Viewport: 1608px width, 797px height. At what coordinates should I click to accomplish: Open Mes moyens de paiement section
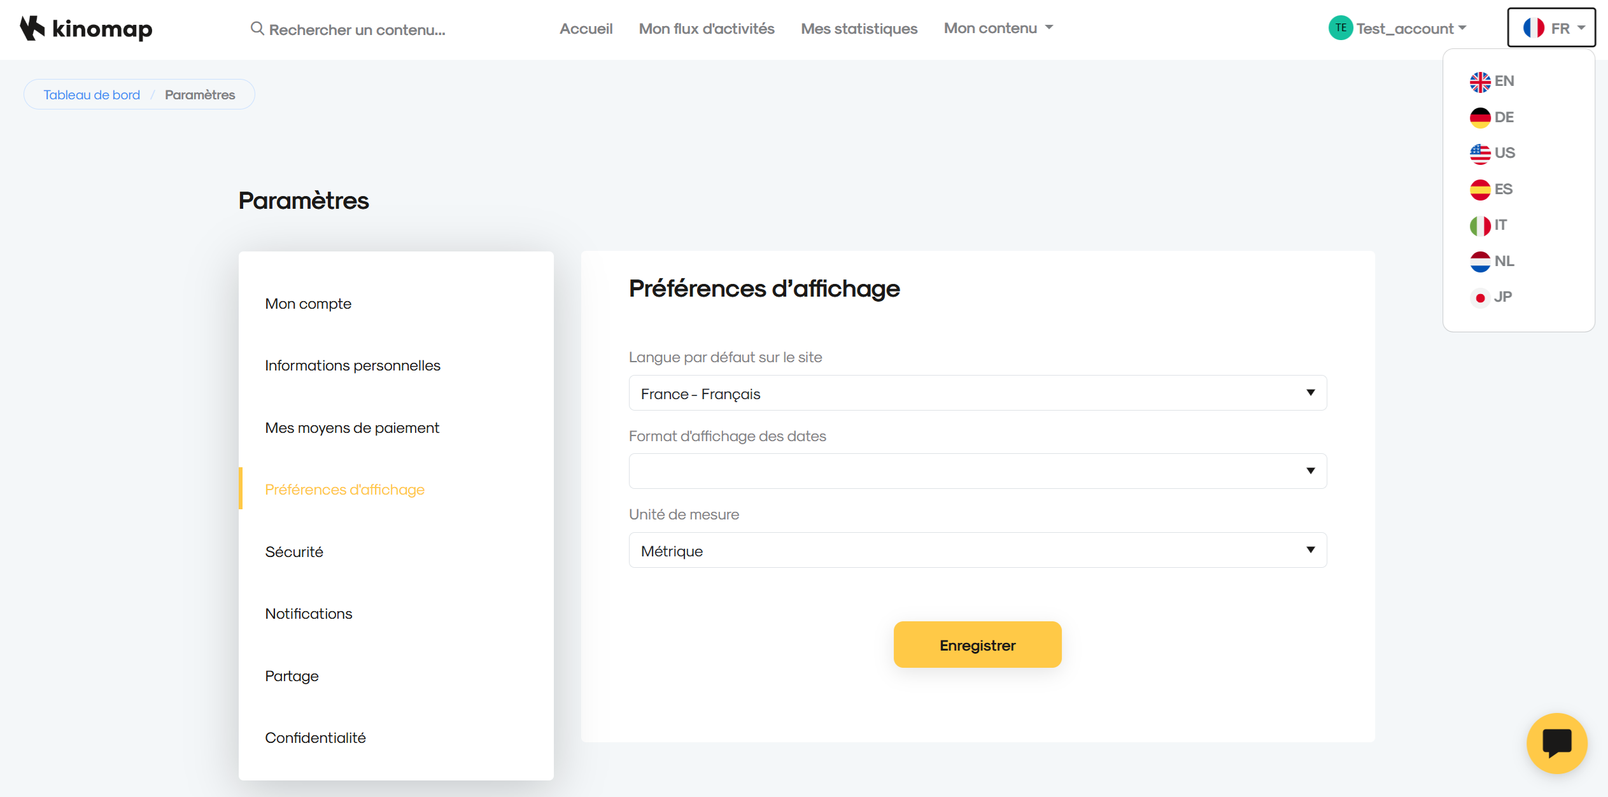pos(352,428)
